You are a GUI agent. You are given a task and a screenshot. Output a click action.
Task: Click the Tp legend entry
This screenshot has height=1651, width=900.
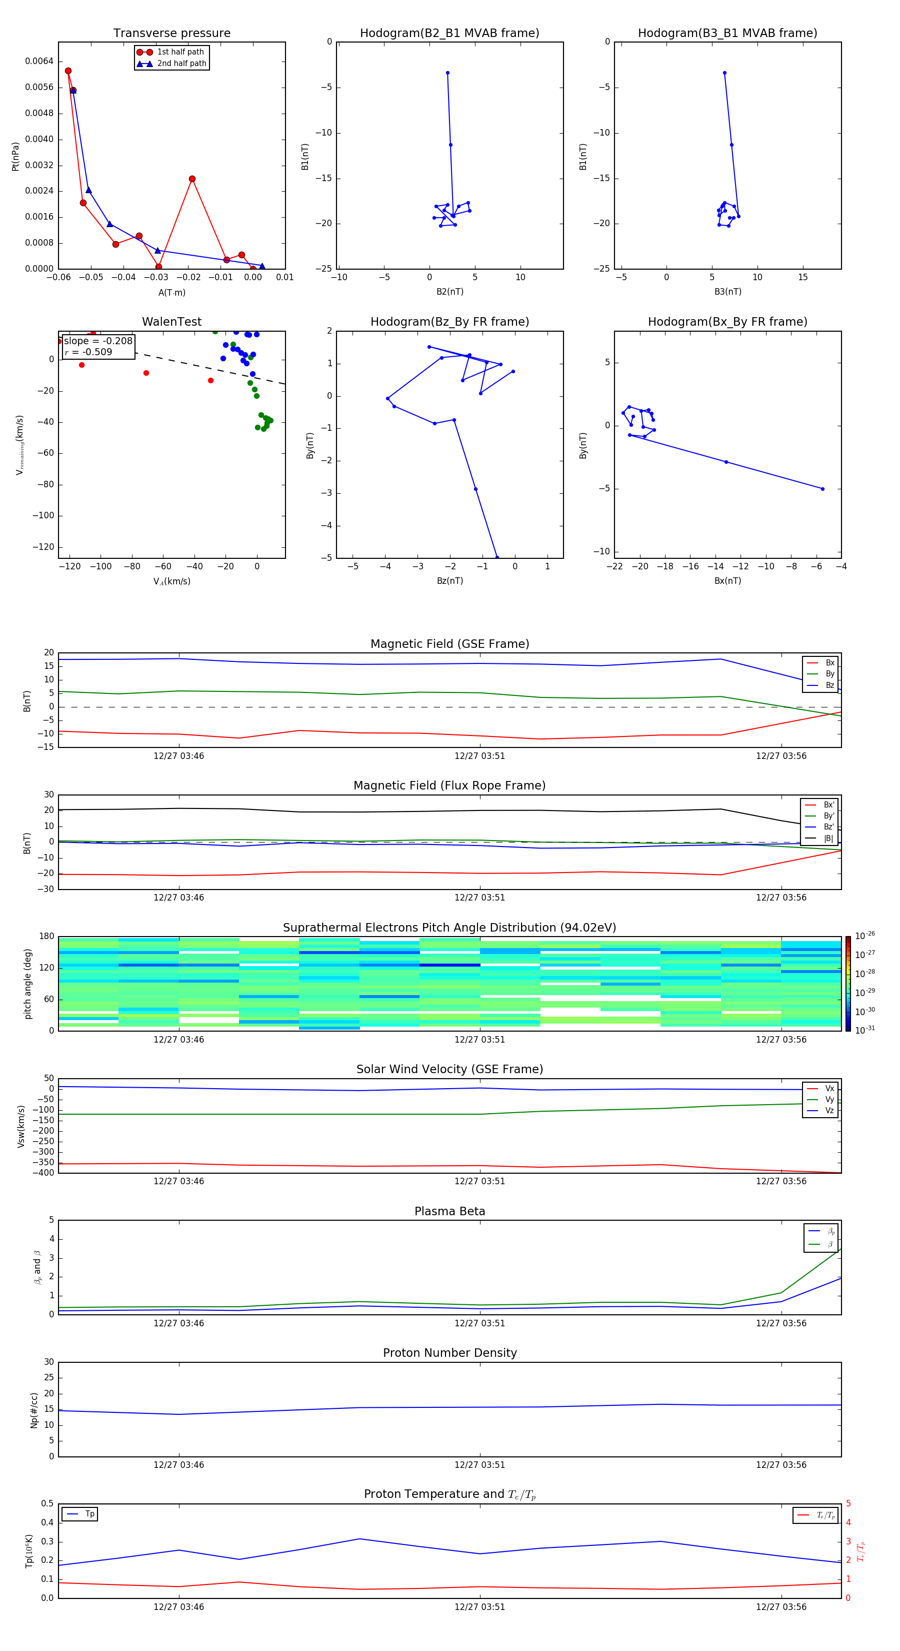tap(80, 1514)
